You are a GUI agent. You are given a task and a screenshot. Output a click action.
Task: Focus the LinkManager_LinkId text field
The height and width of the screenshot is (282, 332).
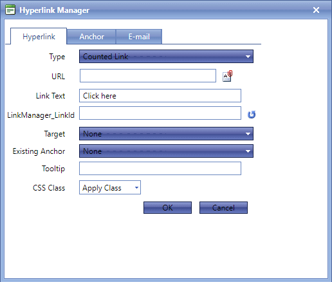[160, 113]
